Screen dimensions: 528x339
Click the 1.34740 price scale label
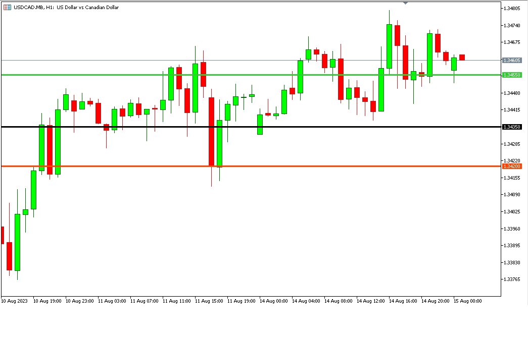tap(512, 25)
